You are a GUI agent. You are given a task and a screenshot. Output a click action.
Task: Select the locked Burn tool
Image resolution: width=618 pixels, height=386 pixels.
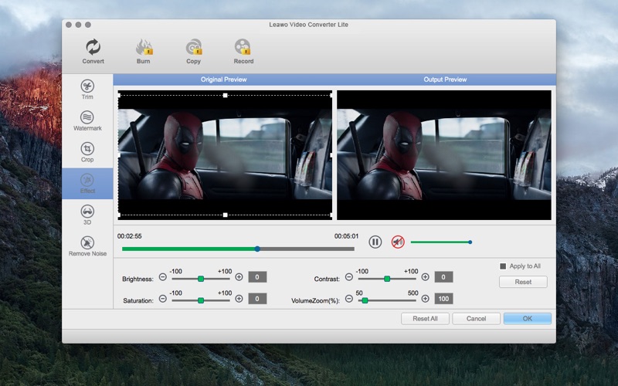[144, 51]
